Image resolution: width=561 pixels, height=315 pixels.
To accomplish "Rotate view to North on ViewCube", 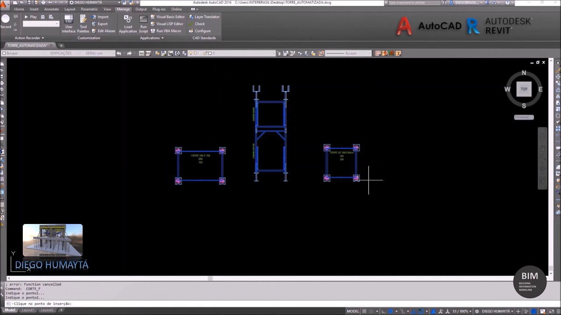I will [524, 73].
